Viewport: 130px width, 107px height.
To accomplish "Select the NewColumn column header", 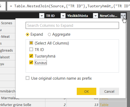I will (x=109, y=16).
